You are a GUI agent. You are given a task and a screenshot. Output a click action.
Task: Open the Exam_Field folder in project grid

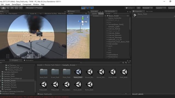(x=55, y=72)
